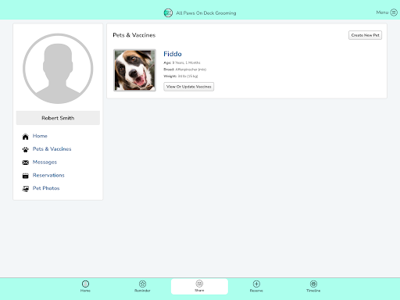Viewport: 400px width, 300px height.
Task: Click the Pet Photos picture icon
Action: [25, 188]
